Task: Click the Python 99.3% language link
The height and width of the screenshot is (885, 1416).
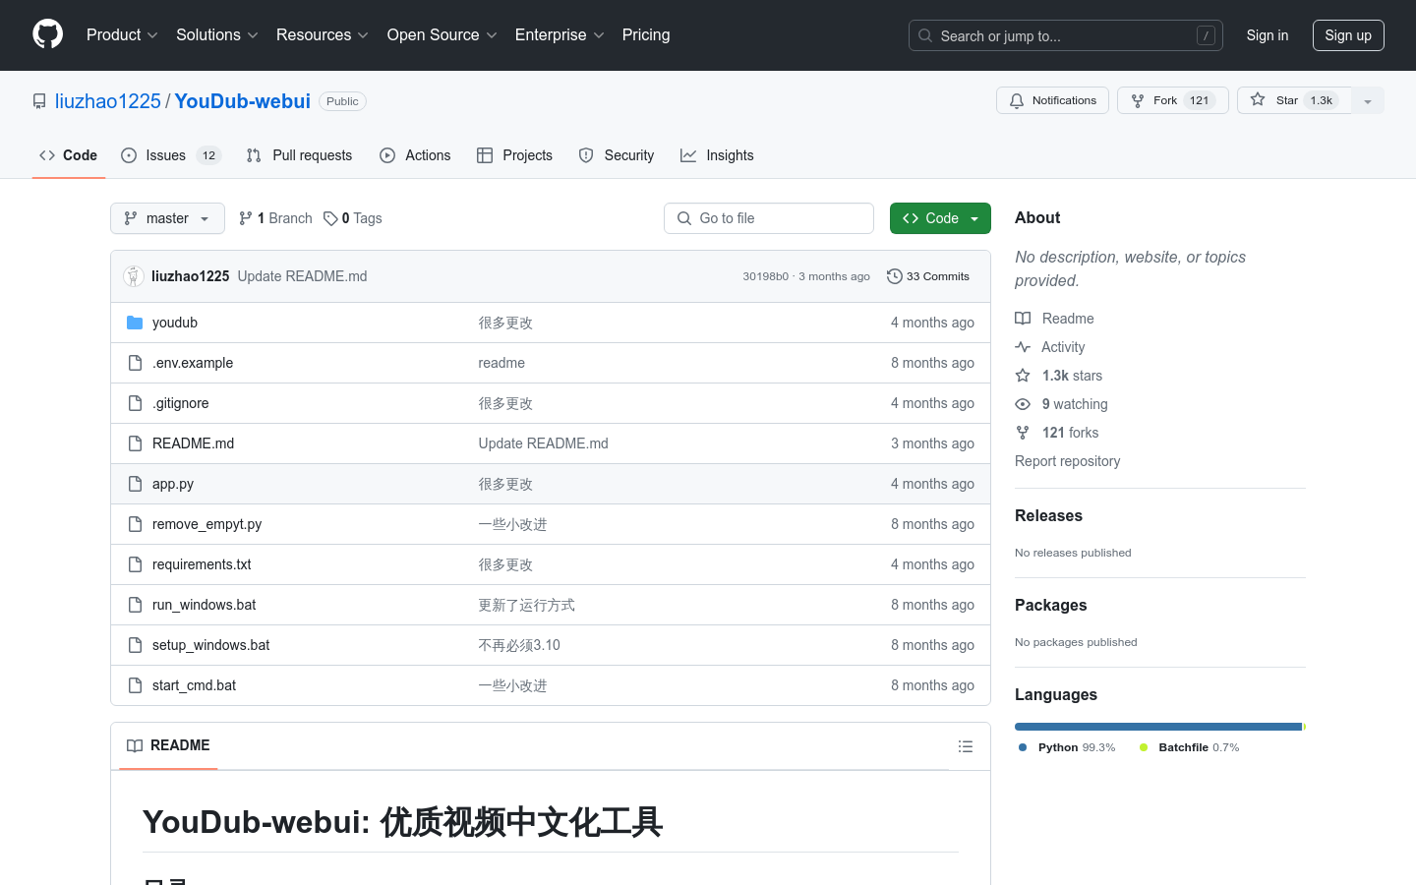Action: (1067, 747)
